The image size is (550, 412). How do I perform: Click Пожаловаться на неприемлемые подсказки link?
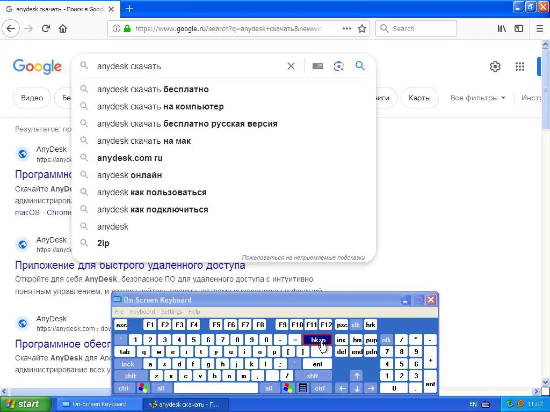(x=303, y=257)
